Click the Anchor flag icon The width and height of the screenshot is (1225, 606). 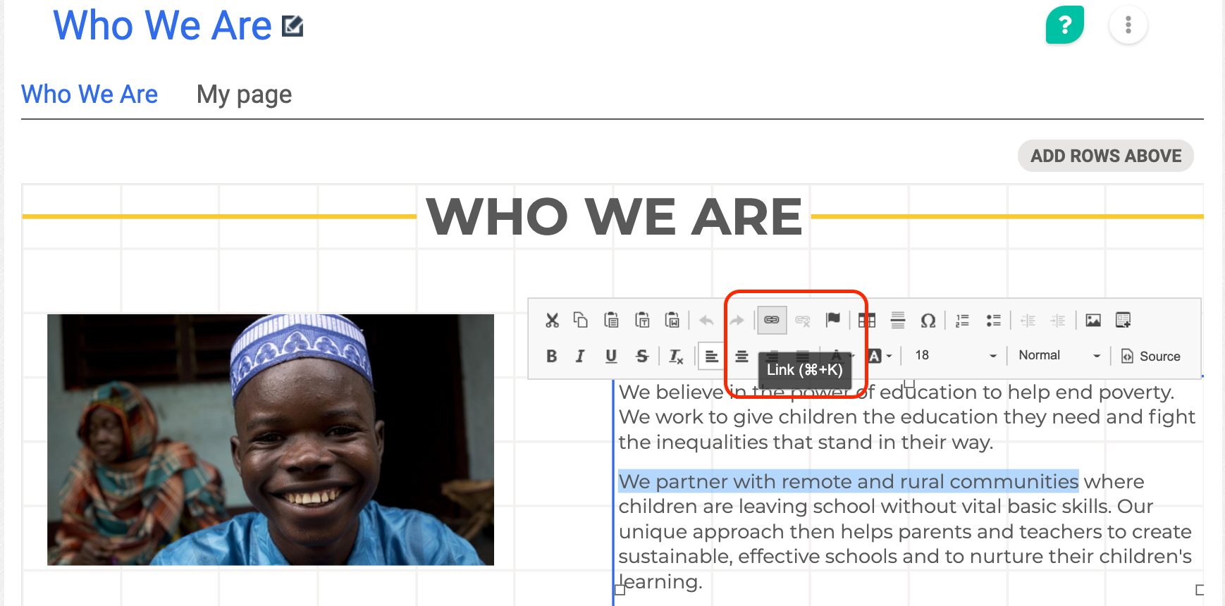click(x=833, y=320)
